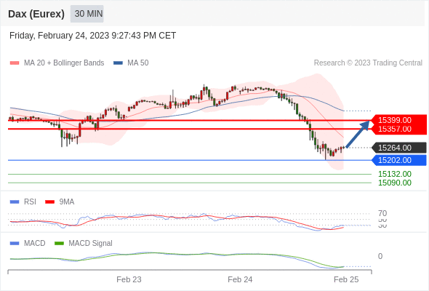Click the 15090.00 support level label
This screenshot has width=429, height=291.
(395, 183)
